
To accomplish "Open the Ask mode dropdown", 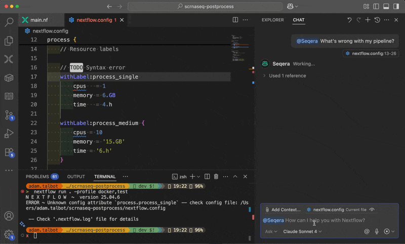I will coord(271,231).
